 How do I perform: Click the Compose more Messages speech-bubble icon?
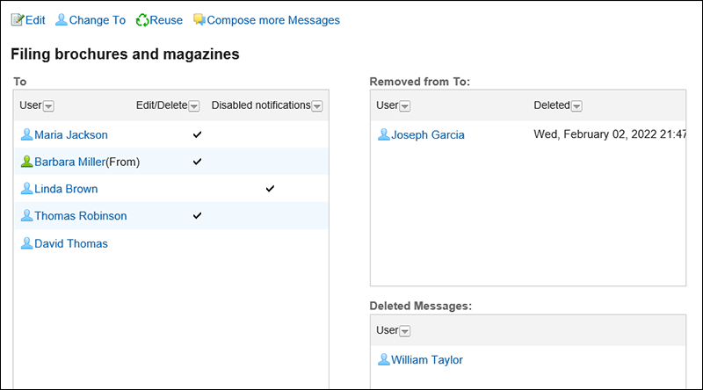(199, 19)
